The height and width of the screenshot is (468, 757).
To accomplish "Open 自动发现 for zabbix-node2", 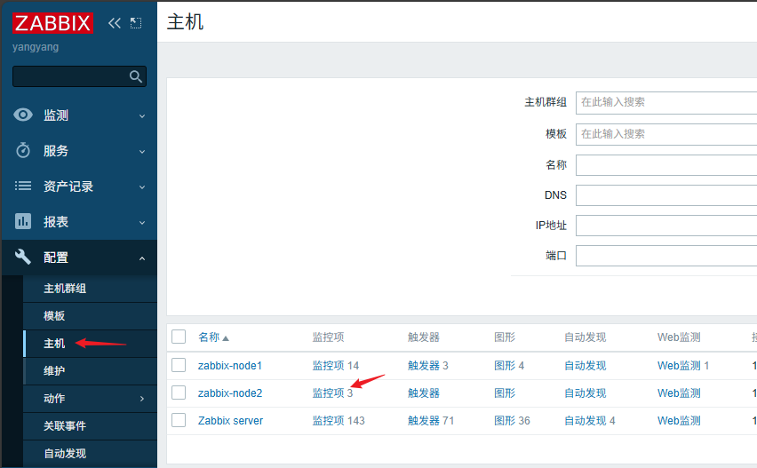I will (586, 393).
